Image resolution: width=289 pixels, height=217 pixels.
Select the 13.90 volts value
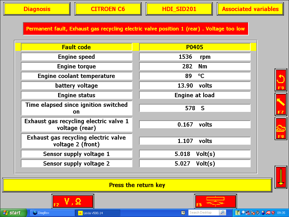[195, 85]
